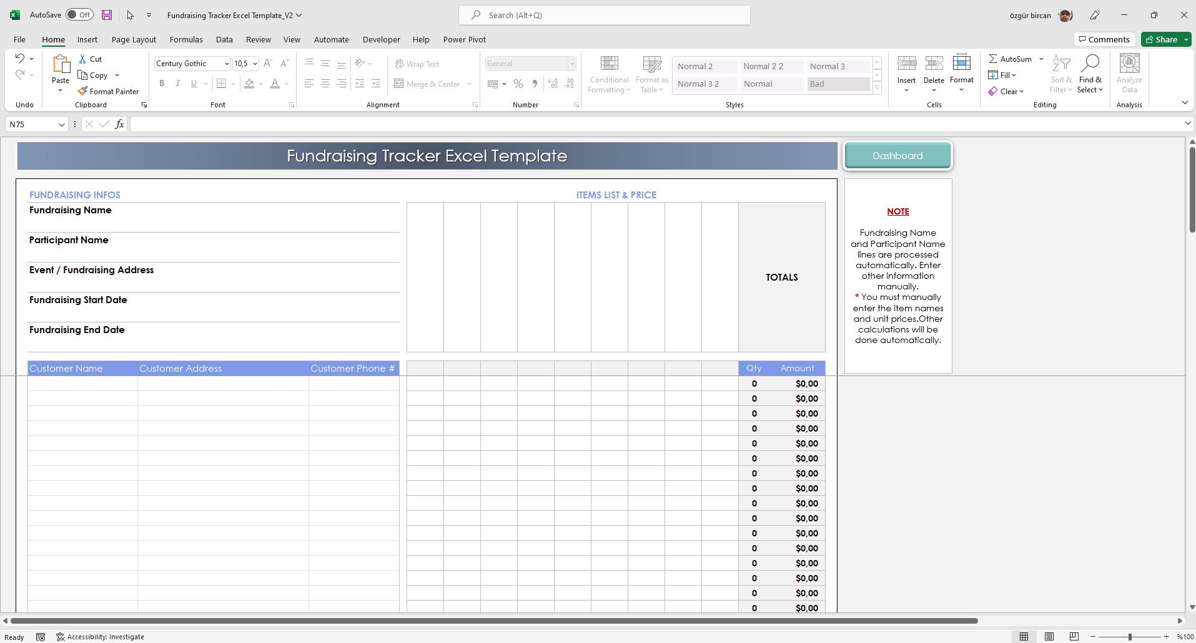The image size is (1196, 643).
Task: Open Conditional Formatting
Action: click(x=609, y=73)
